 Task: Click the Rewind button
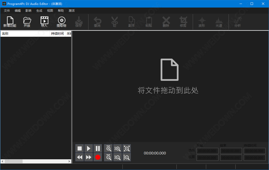pyautogui.click(x=79, y=157)
